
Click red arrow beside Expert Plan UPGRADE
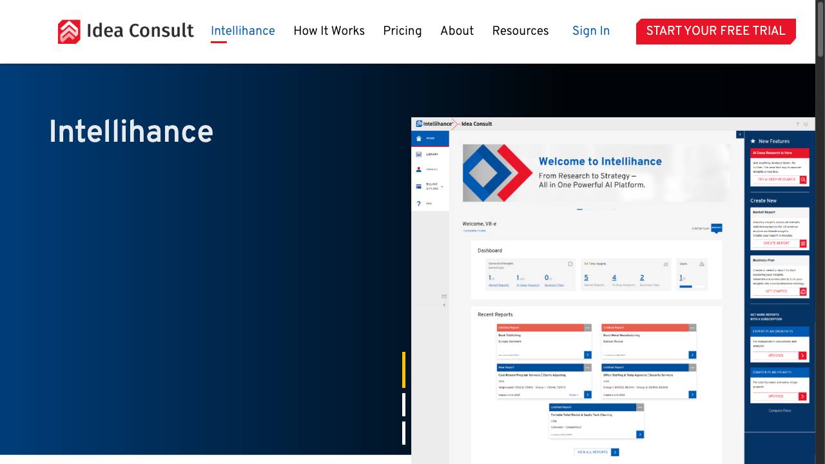(x=802, y=356)
